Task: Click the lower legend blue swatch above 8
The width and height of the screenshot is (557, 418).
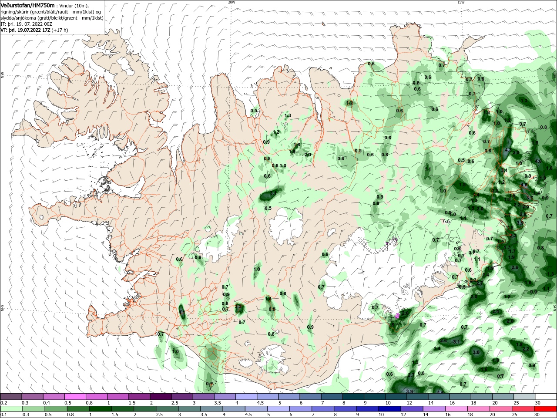Action: point(345,409)
